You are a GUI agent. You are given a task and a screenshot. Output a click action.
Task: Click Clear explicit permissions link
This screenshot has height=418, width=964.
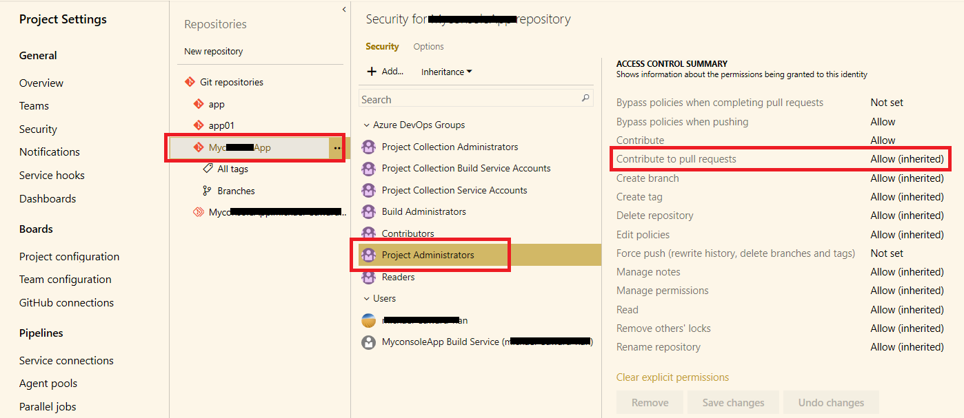pyautogui.click(x=672, y=377)
